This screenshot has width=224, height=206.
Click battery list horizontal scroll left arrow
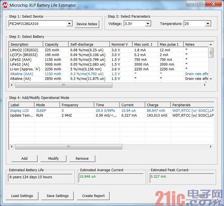pyautogui.click(x=12, y=85)
